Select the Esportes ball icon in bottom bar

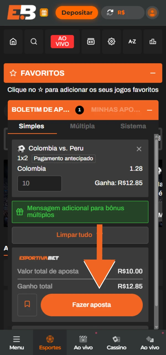coord(50,339)
